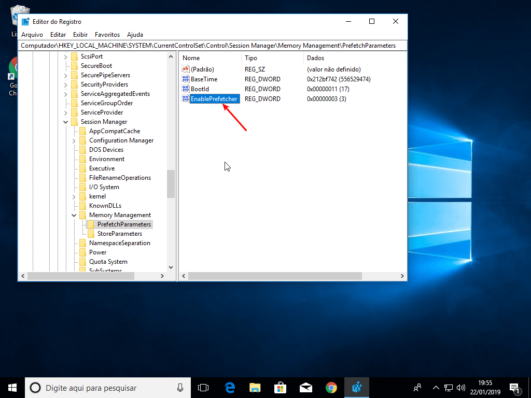Expand the kernel tree node
The image size is (531, 398).
[x=73, y=196]
